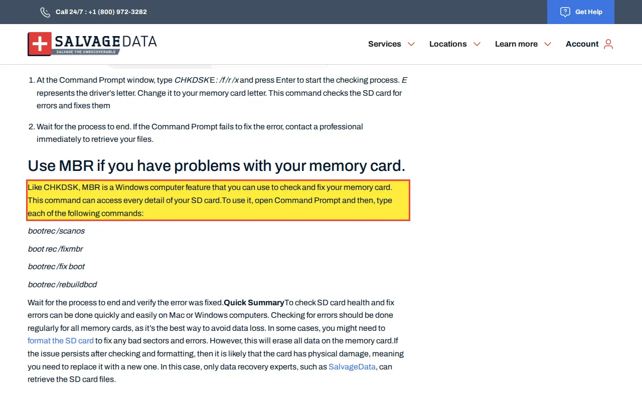Expand the Learn more dropdown chevron
The image size is (642, 401).
point(548,44)
